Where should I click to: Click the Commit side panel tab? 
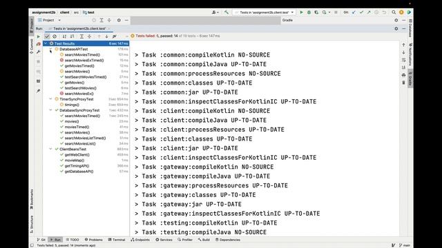pyautogui.click(x=32, y=46)
